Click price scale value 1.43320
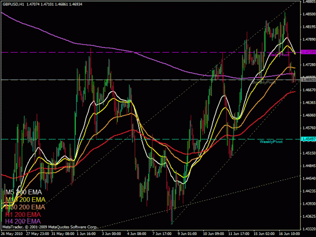 (x=309, y=229)
